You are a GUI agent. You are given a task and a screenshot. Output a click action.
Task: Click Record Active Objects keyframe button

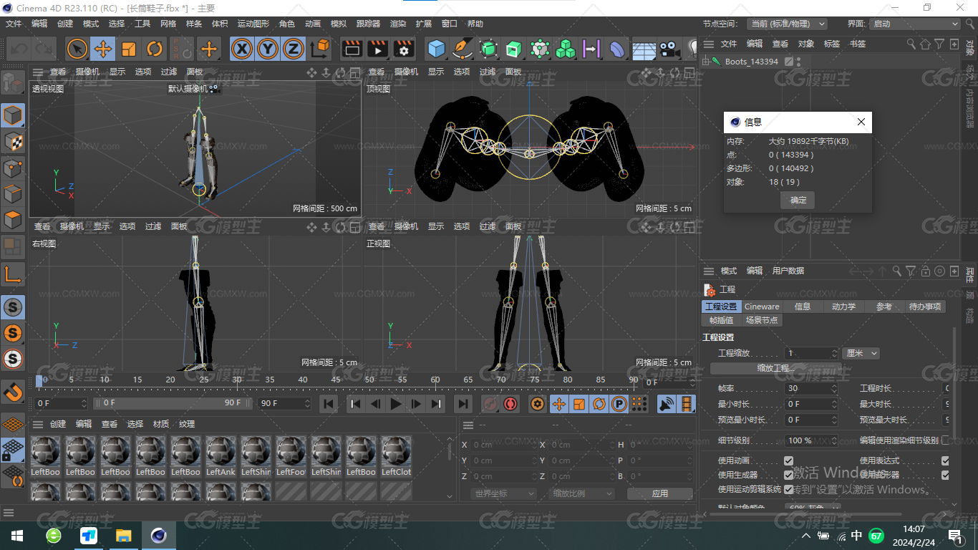(x=490, y=404)
